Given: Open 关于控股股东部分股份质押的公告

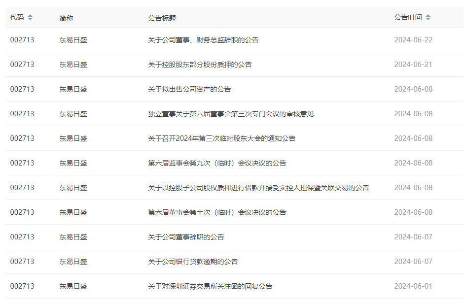Looking at the screenshot, I should pos(200,65).
